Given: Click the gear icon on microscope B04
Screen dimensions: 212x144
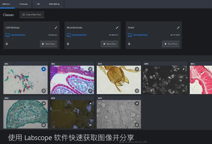Looking at the screenshot, I should [137, 125].
